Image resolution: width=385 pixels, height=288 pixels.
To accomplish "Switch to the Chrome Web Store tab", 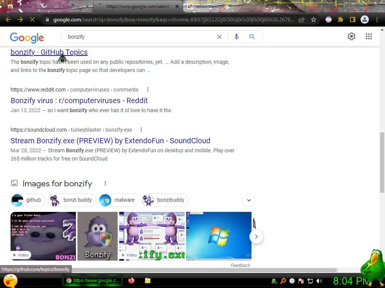I will pyautogui.click(x=47, y=7).
